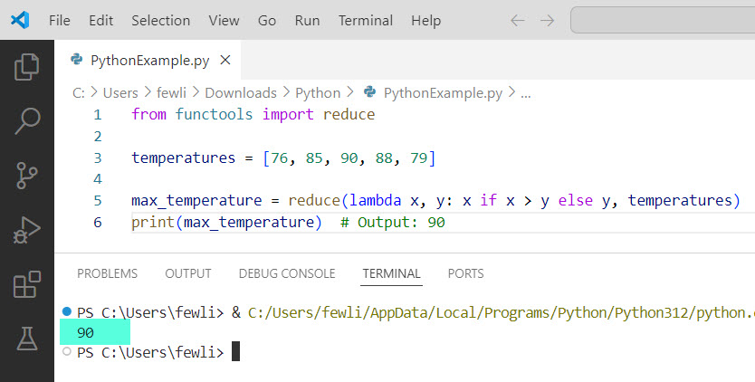The width and height of the screenshot is (755, 382).
Task: Open the Testing flask view
Action: coord(27,339)
